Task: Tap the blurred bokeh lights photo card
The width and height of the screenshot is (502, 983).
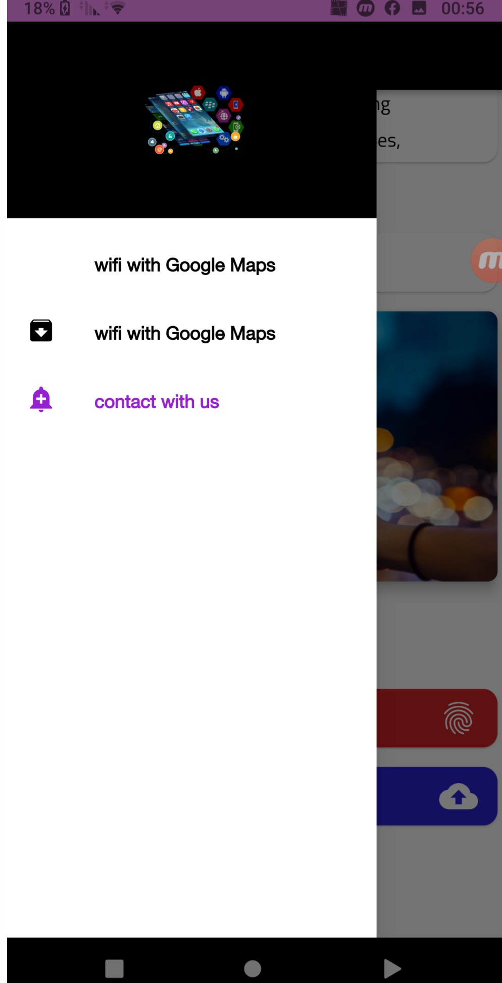Action: (437, 446)
